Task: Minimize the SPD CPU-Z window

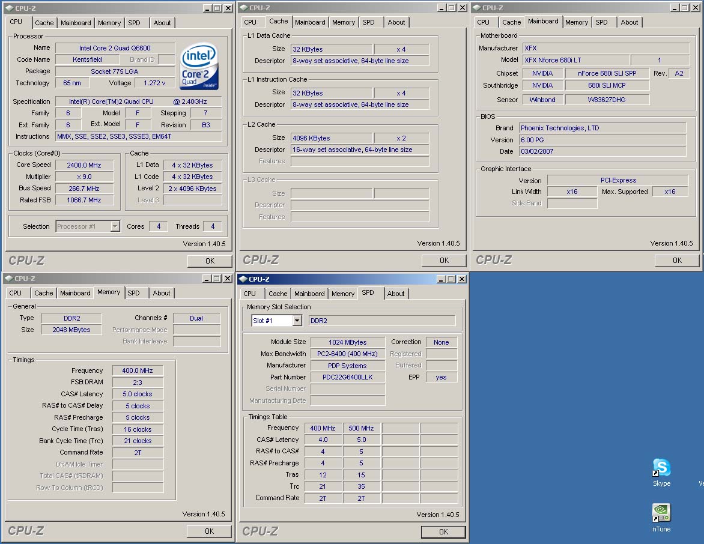Action: click(x=442, y=279)
